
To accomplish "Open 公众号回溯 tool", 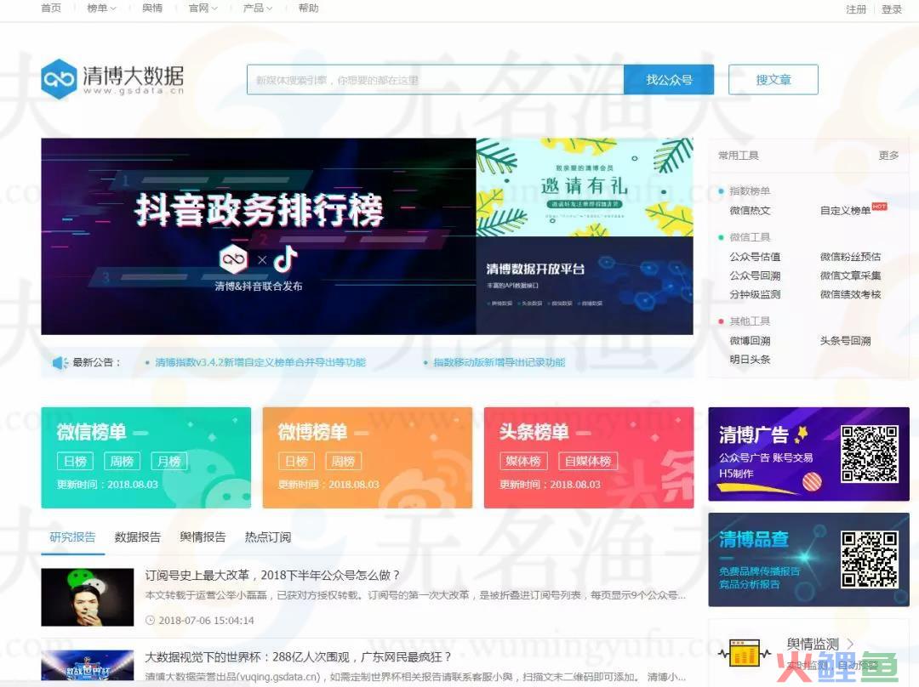I will [755, 275].
